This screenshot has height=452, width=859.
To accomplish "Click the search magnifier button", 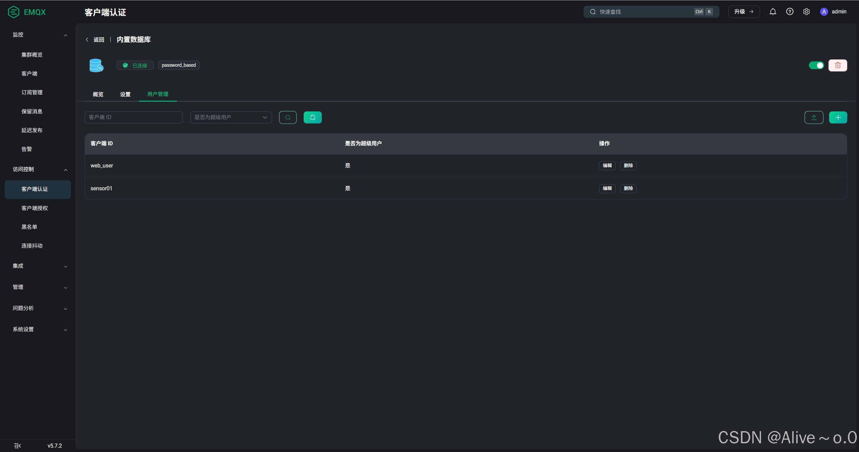I will point(288,117).
